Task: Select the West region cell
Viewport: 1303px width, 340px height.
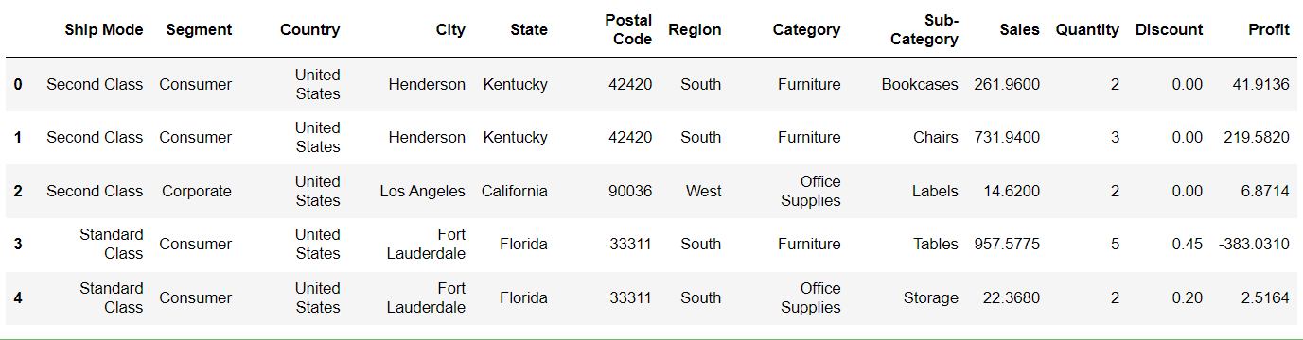Action: coord(704,191)
